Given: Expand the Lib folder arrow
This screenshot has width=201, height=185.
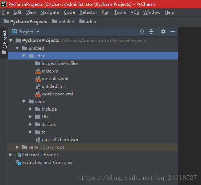Looking at the screenshot, I should click(x=30, y=117).
